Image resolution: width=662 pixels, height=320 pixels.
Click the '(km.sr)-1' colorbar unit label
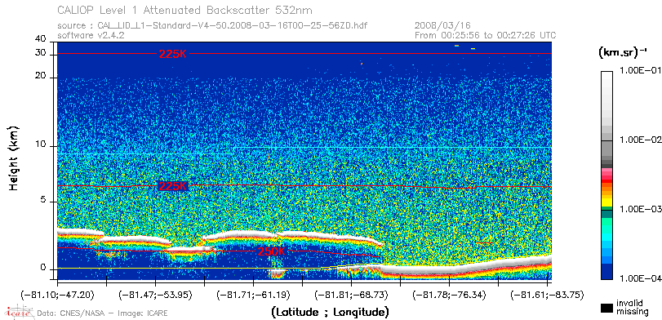click(x=623, y=52)
